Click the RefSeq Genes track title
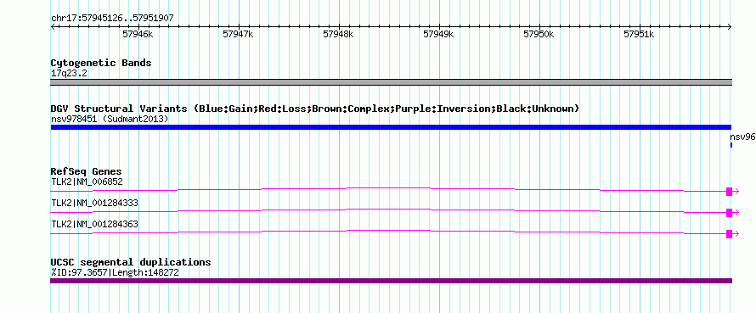Image resolution: width=756 pixels, height=313 pixels. click(87, 171)
